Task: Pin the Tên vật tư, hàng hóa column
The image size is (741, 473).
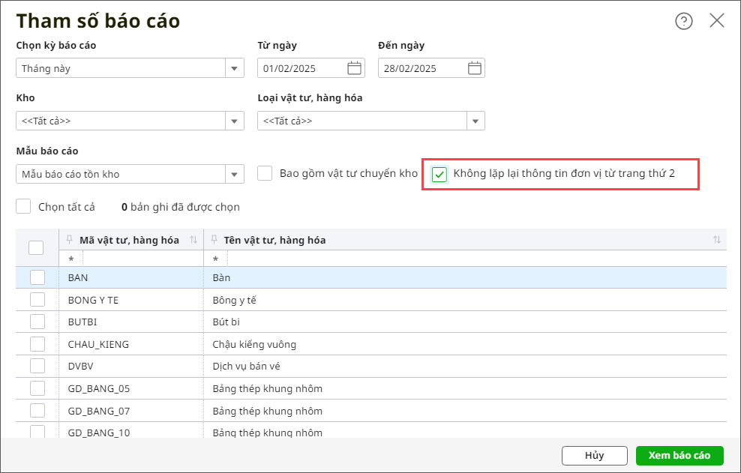Action: click(x=215, y=240)
